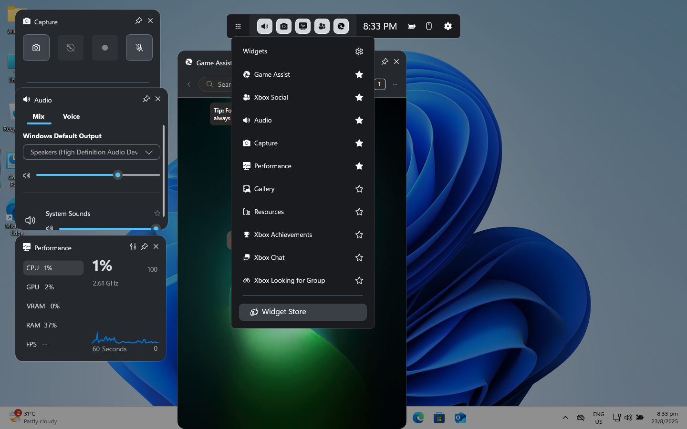Click the mouse click-through icon in Game Bar
The height and width of the screenshot is (429, 687).
(x=429, y=26)
